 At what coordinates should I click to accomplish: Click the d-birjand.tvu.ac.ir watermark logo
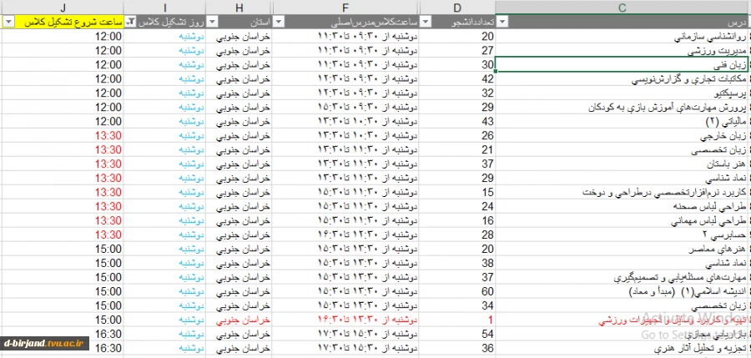[44, 343]
